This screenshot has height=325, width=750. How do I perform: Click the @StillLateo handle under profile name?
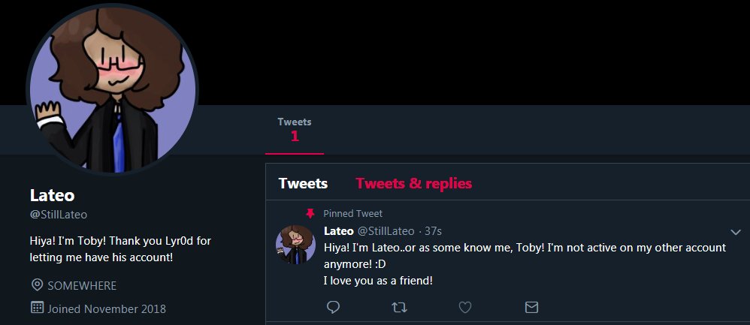(x=59, y=215)
